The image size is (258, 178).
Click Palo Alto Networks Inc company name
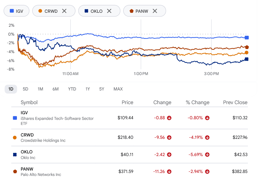(41, 175)
